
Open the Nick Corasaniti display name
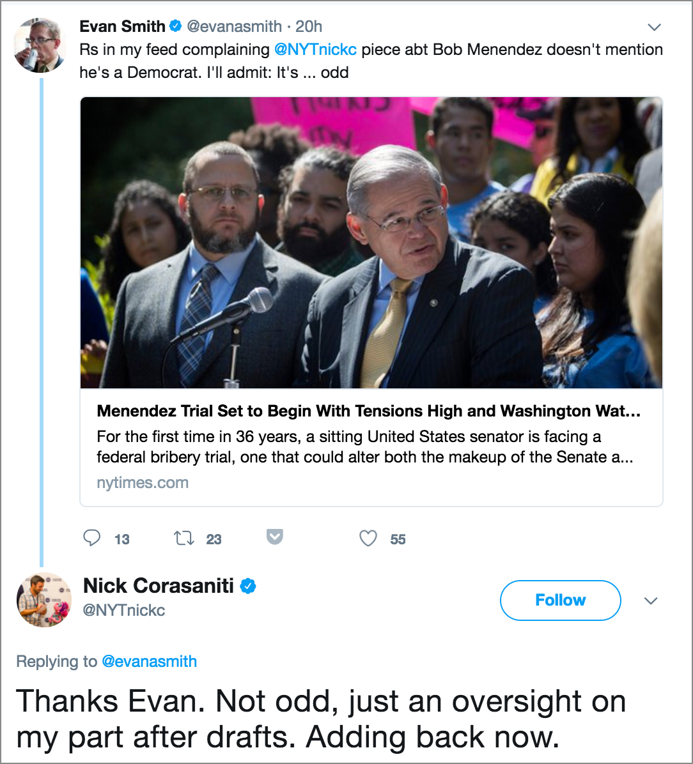(159, 586)
